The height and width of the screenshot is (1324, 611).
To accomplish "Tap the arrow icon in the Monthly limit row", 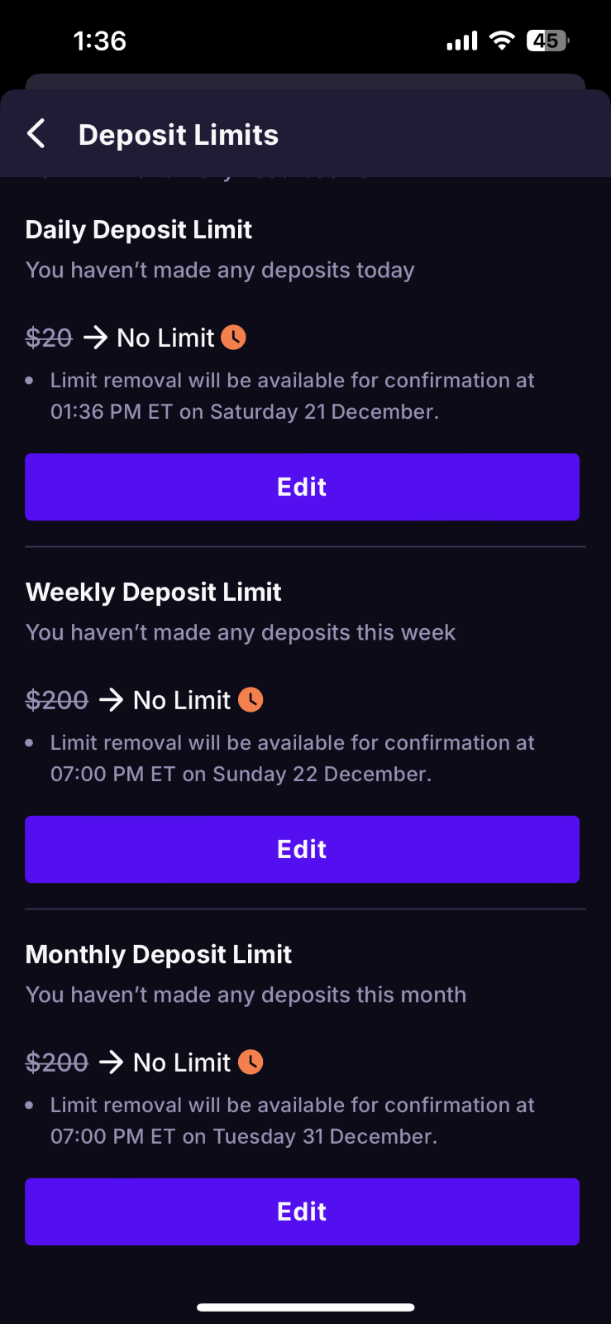I will (111, 1062).
